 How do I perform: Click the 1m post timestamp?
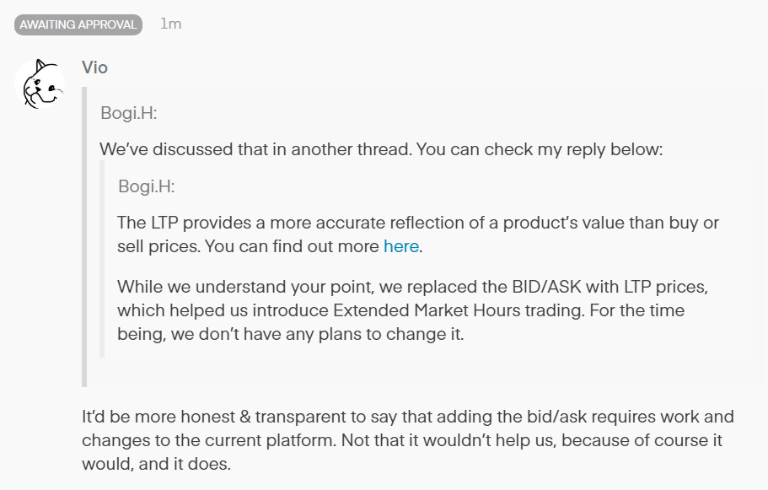[x=170, y=24]
